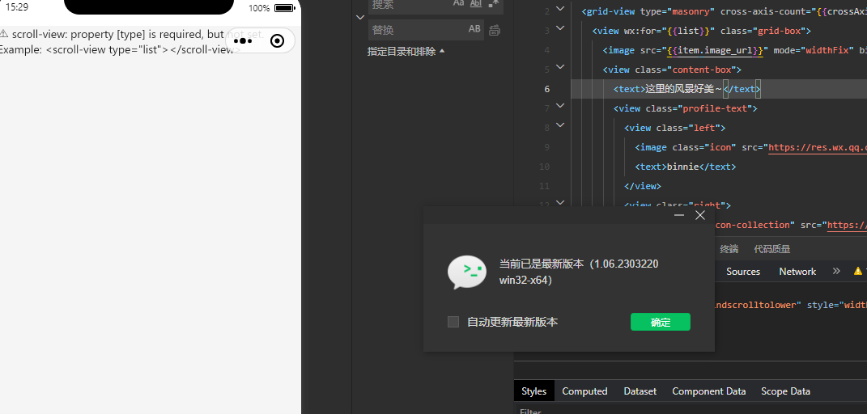Image resolution: width=867 pixels, height=414 pixels.
Task: Close the version dialog with X
Action: [700, 215]
